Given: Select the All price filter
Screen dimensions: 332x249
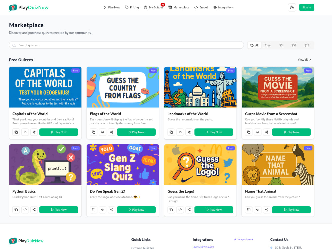Looking at the screenshot, I should click(x=255, y=45).
